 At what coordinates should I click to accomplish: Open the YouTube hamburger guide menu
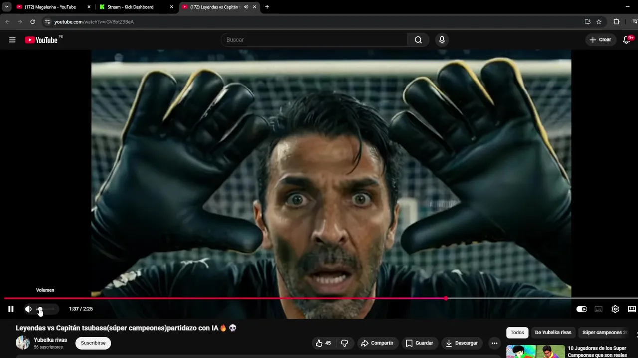[12, 40]
